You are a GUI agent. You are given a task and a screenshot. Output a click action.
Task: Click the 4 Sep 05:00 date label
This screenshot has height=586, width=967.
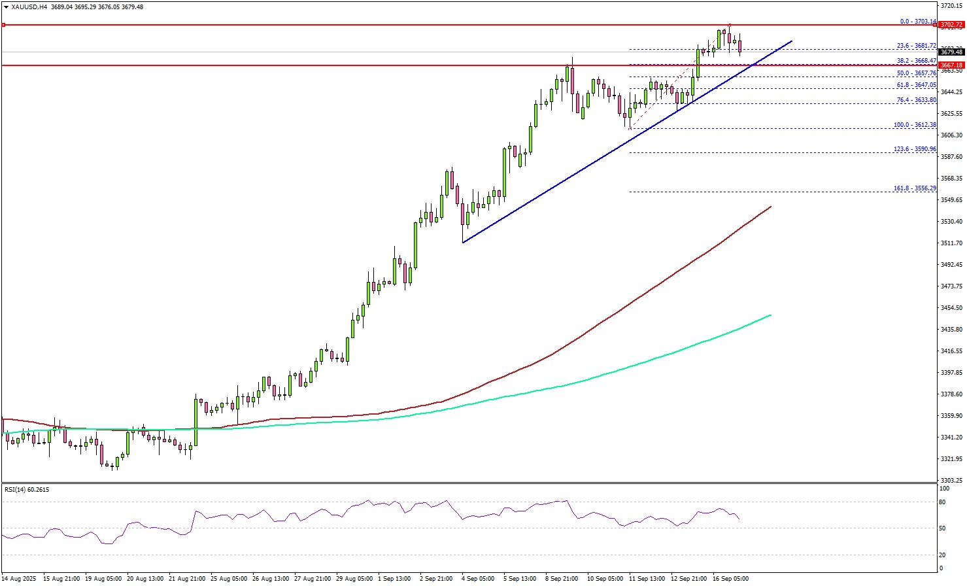(477, 579)
